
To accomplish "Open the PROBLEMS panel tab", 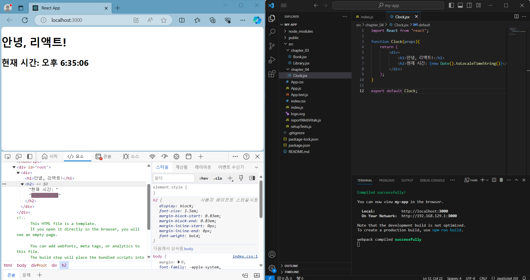I will [387, 180].
